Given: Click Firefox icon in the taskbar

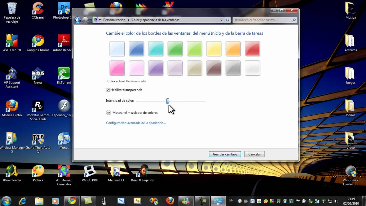Looking at the screenshot, I should [170, 201].
